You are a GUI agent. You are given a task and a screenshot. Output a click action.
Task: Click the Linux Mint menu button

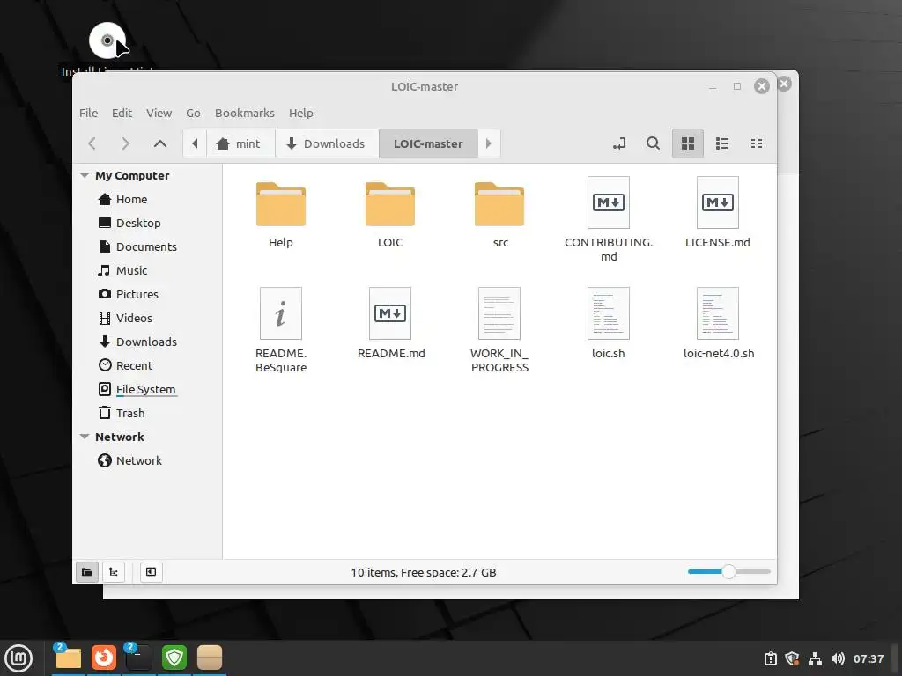18,658
